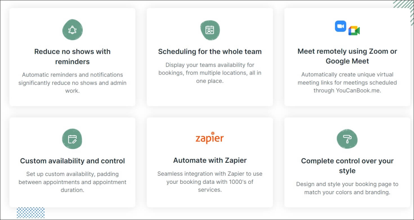This screenshot has width=414, height=220.
Task: Click the "Automate with Zapier" heading
Action: tap(210, 161)
